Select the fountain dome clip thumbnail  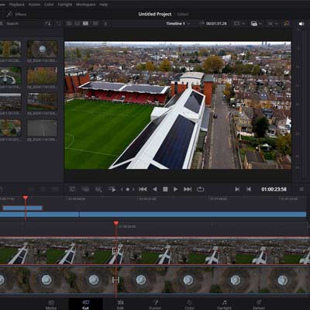point(42,49)
